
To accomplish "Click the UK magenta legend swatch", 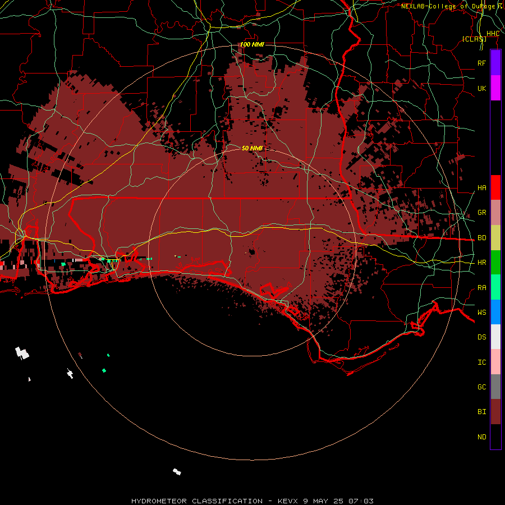I will [495, 88].
